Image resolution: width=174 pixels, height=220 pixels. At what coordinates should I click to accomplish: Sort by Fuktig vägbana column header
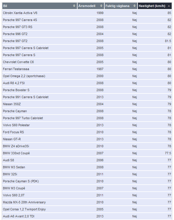pos(121,6)
